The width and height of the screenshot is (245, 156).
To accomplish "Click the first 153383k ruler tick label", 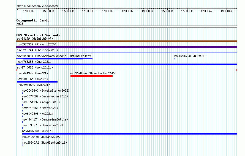I will pyautogui.click(x=29, y=11).
